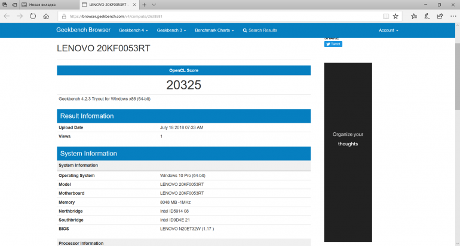The width and height of the screenshot is (460, 246).
Task: Open a new tab with plus icon
Action: pyautogui.click(x=144, y=5)
